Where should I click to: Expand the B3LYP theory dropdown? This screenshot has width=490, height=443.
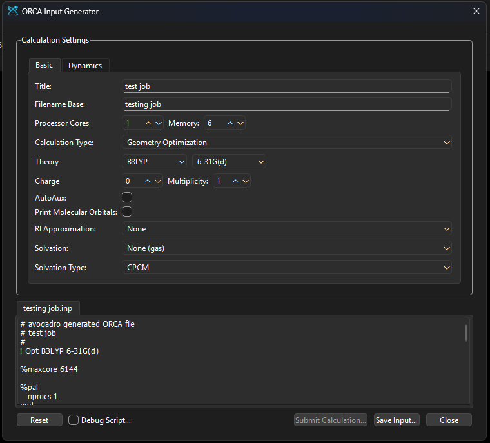[x=155, y=162]
